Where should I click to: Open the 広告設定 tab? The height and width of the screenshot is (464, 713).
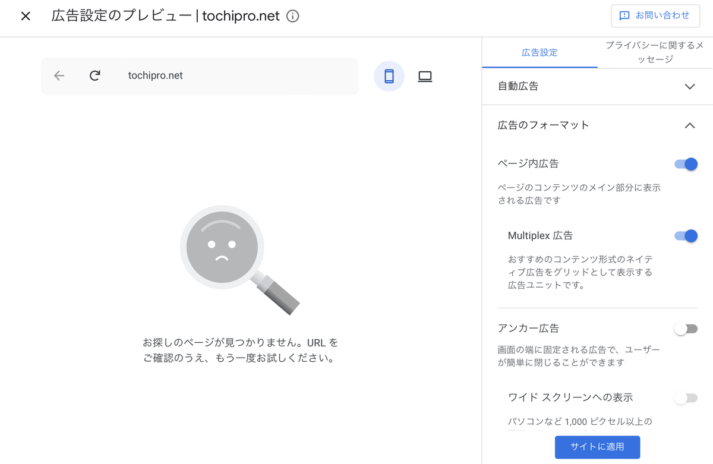coord(540,53)
